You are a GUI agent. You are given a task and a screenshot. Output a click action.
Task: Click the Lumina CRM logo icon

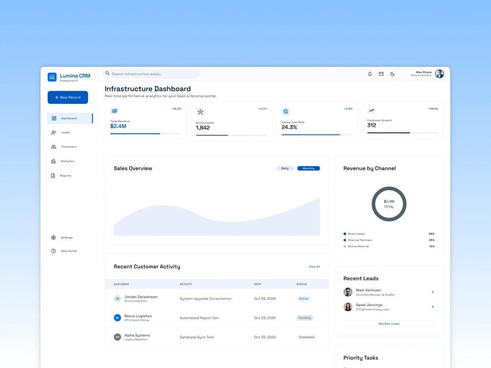pos(52,77)
